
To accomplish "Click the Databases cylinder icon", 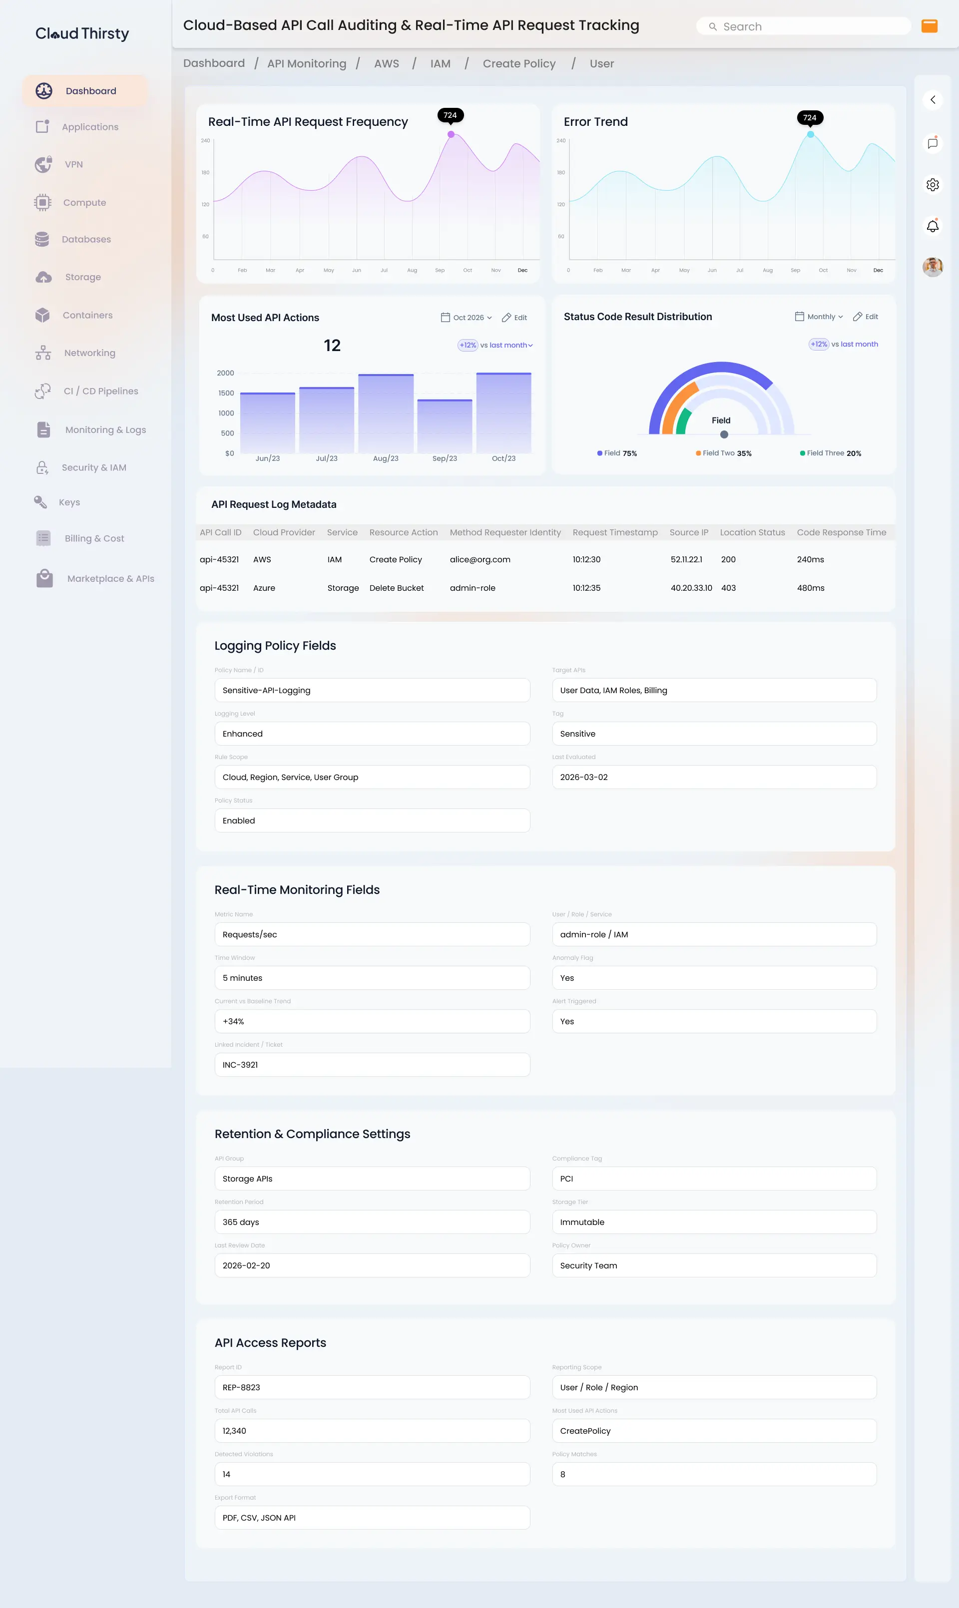I will [42, 239].
